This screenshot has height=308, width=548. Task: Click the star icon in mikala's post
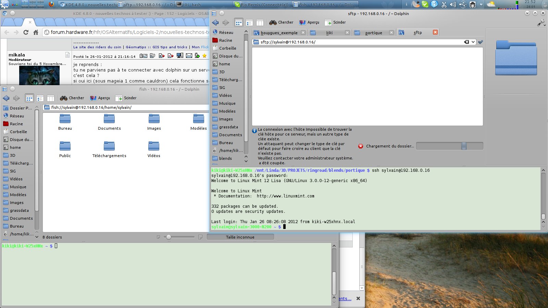click(204, 55)
